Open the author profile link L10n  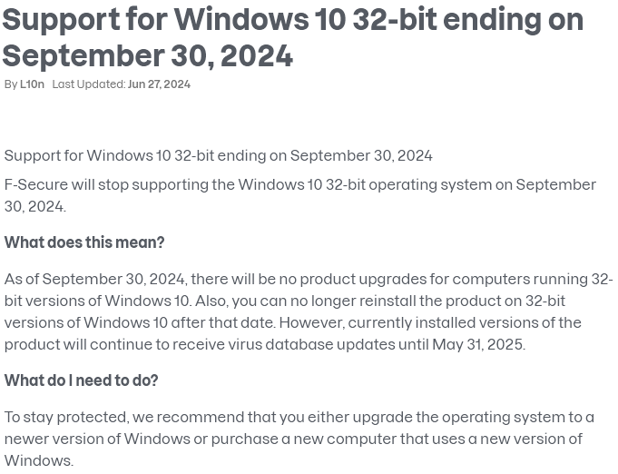point(32,84)
